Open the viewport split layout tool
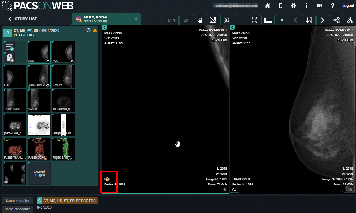This screenshot has width=356, height=213. pos(241,20)
